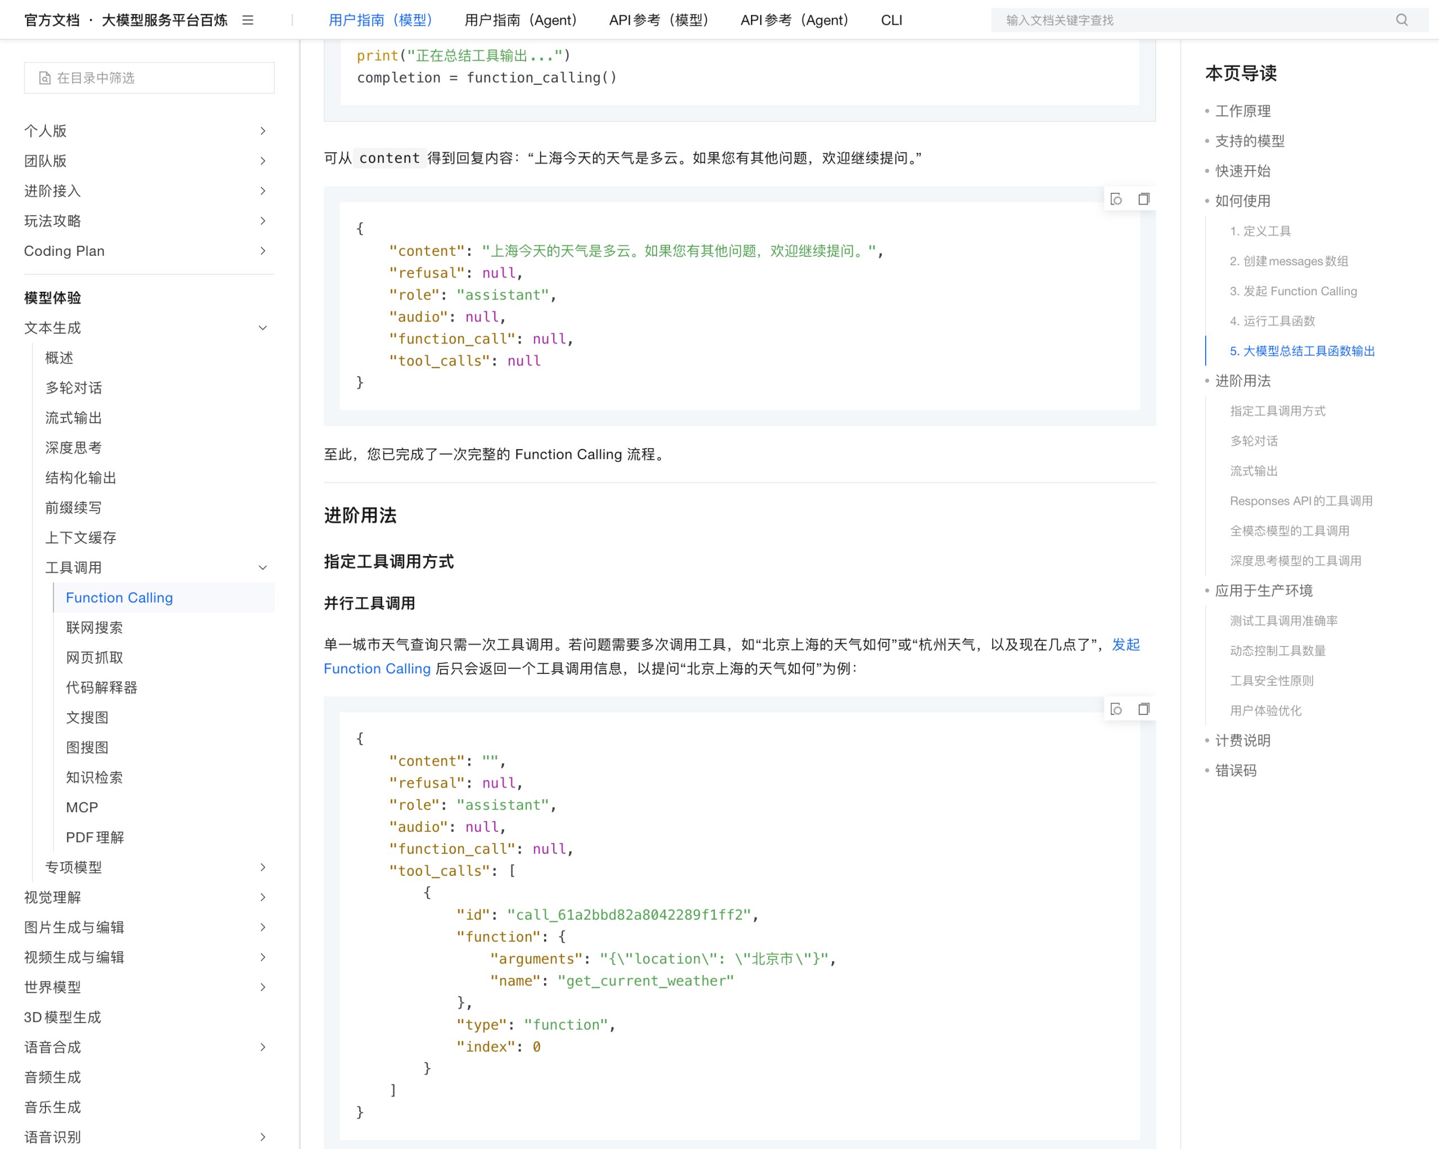
Task: Open 结构化输出 sidebar page
Action: pos(81,478)
